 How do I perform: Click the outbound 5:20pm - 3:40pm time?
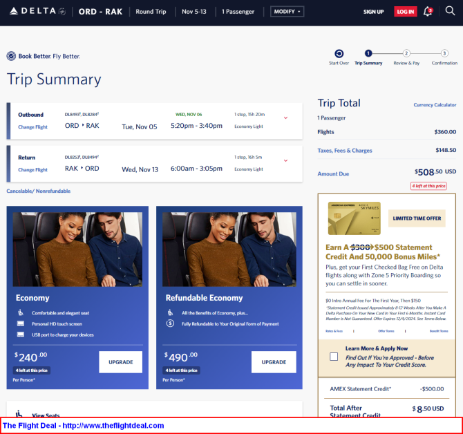(x=196, y=126)
